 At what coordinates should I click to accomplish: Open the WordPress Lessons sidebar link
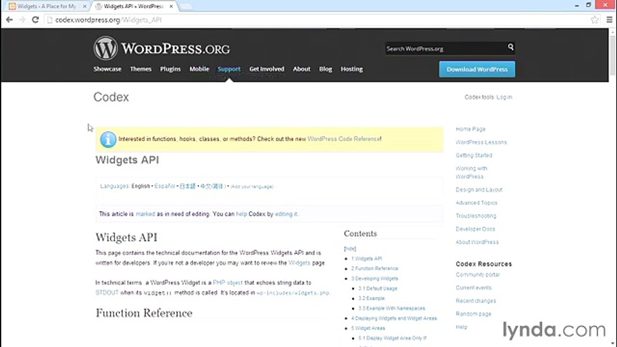pyautogui.click(x=481, y=142)
